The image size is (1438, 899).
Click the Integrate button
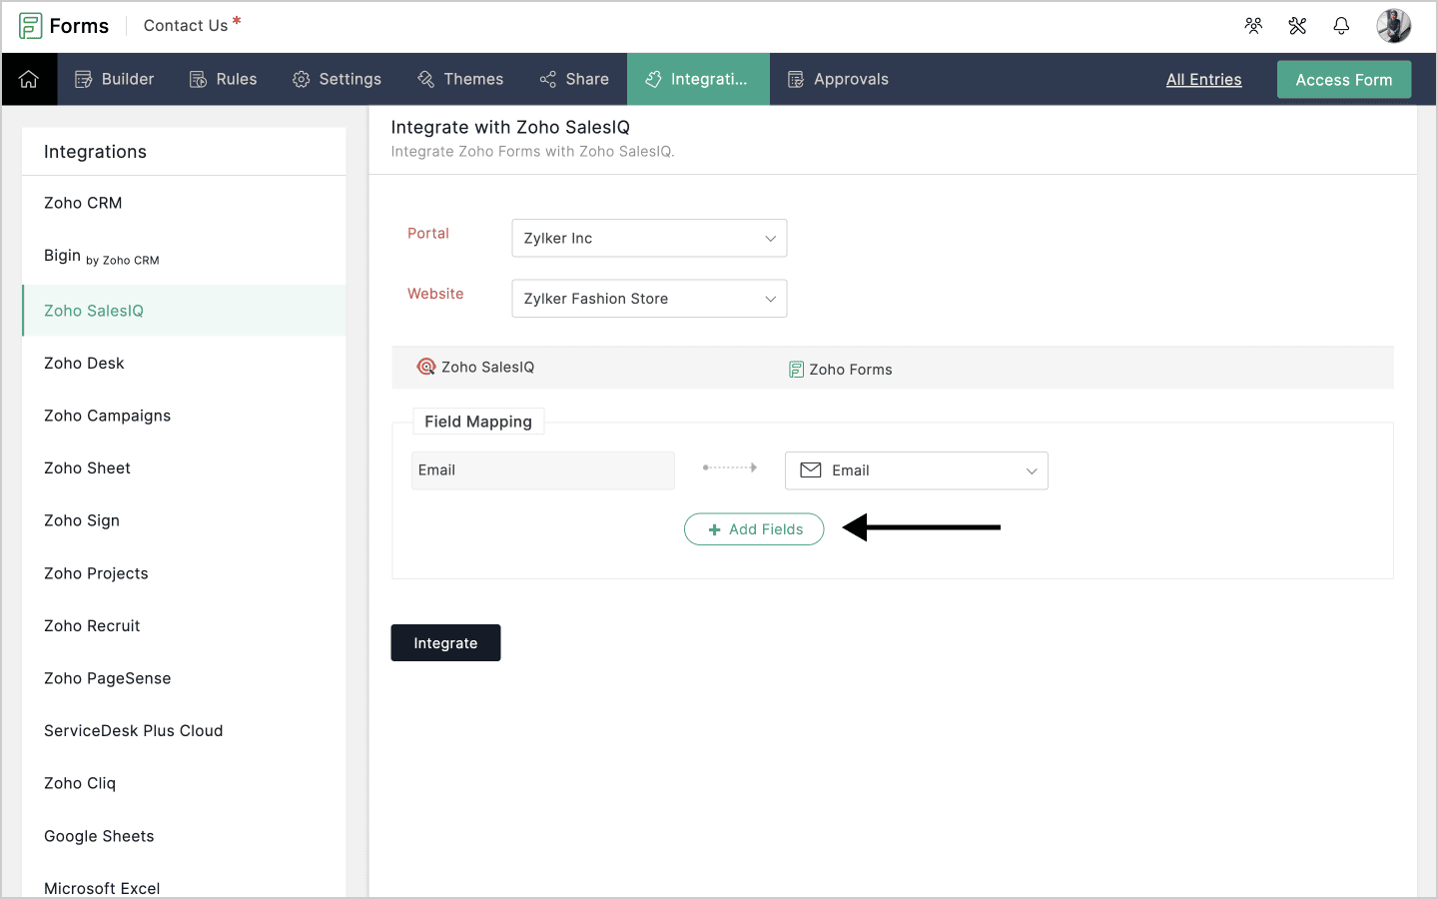[x=445, y=643]
